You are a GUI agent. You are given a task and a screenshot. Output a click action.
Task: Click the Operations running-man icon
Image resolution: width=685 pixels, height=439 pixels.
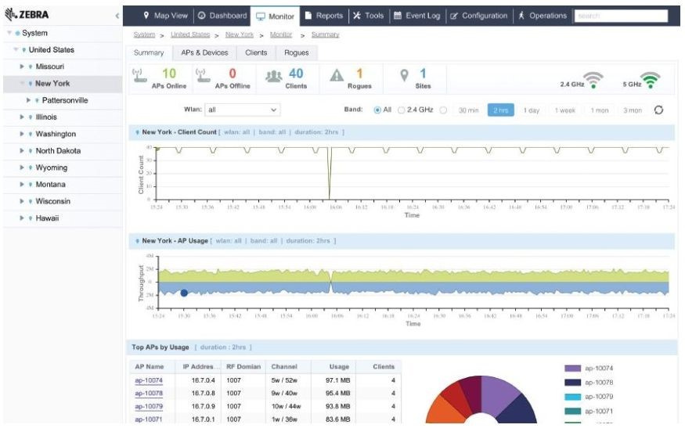pos(521,16)
